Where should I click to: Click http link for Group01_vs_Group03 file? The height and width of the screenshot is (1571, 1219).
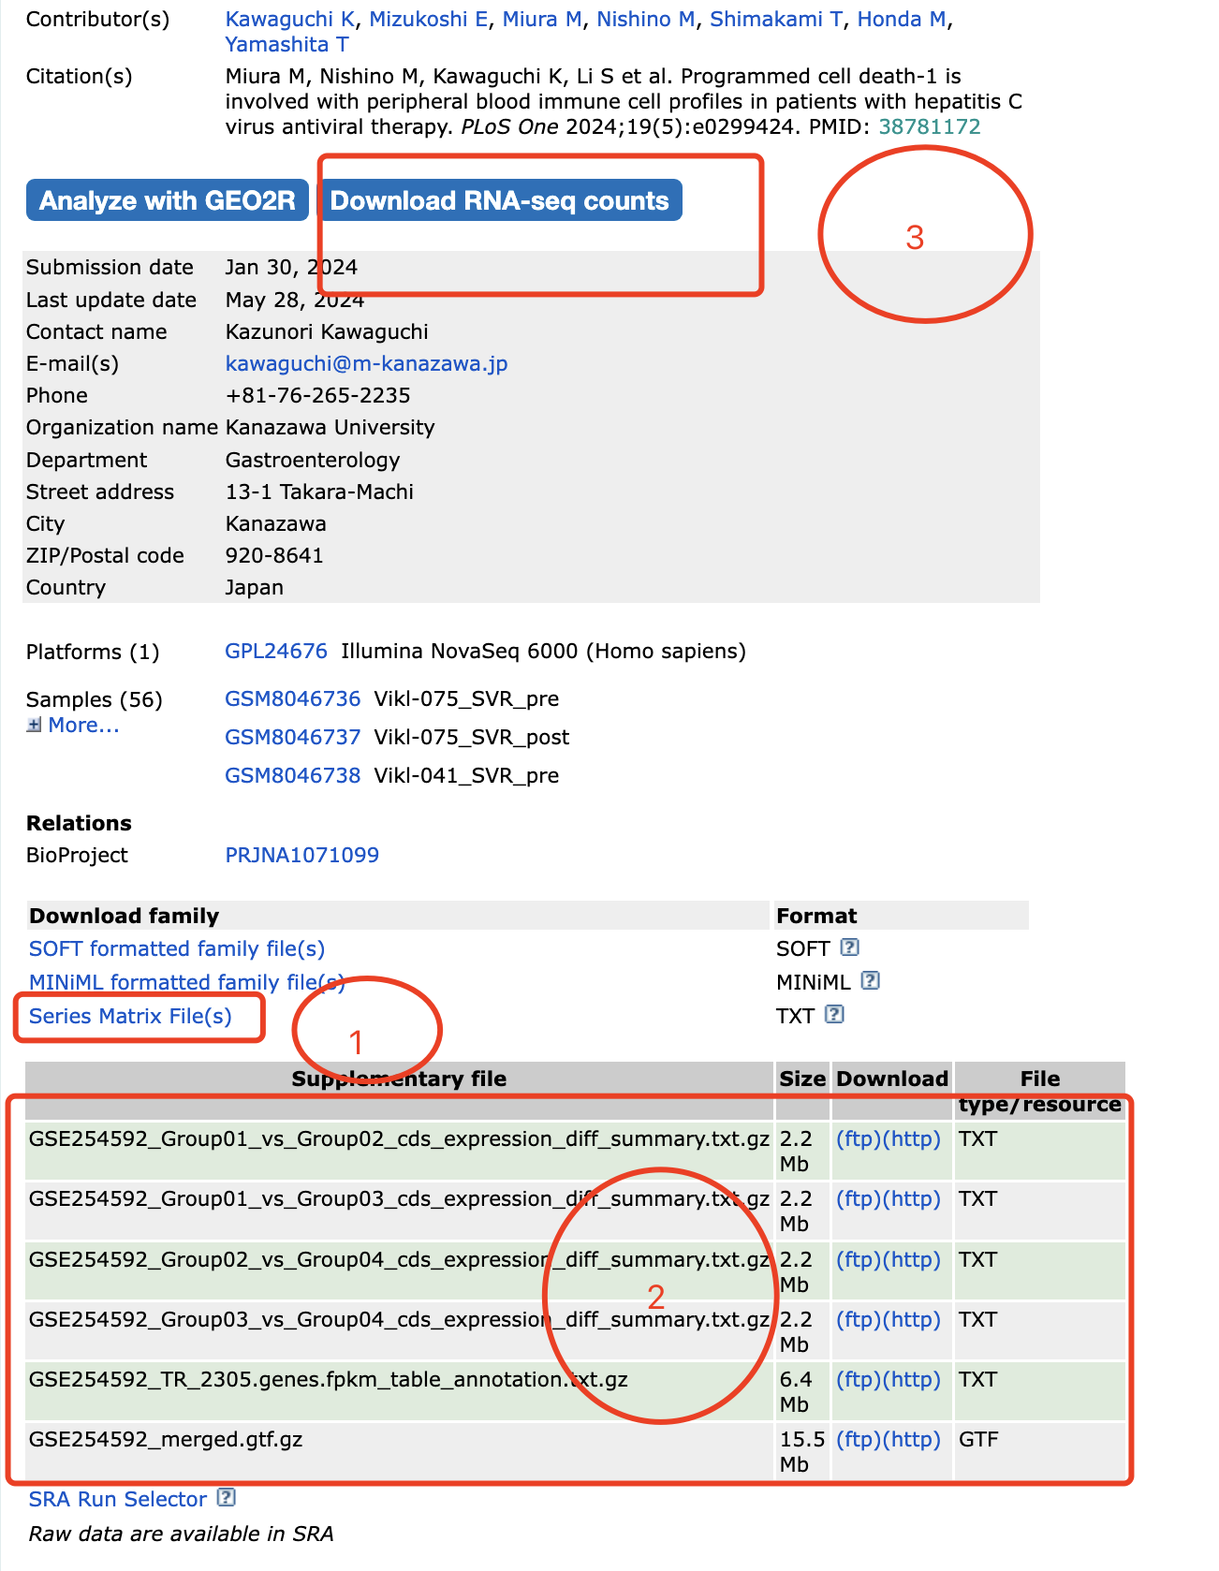click(x=912, y=1198)
